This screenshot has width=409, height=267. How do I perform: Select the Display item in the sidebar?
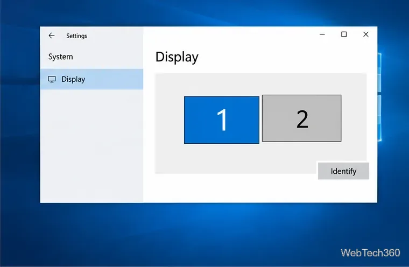coord(91,79)
